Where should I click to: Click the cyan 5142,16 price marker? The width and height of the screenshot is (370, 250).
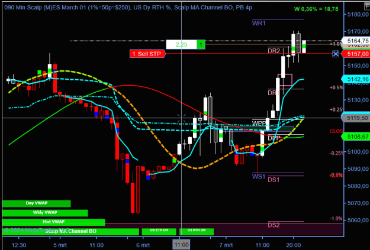tap(356, 79)
